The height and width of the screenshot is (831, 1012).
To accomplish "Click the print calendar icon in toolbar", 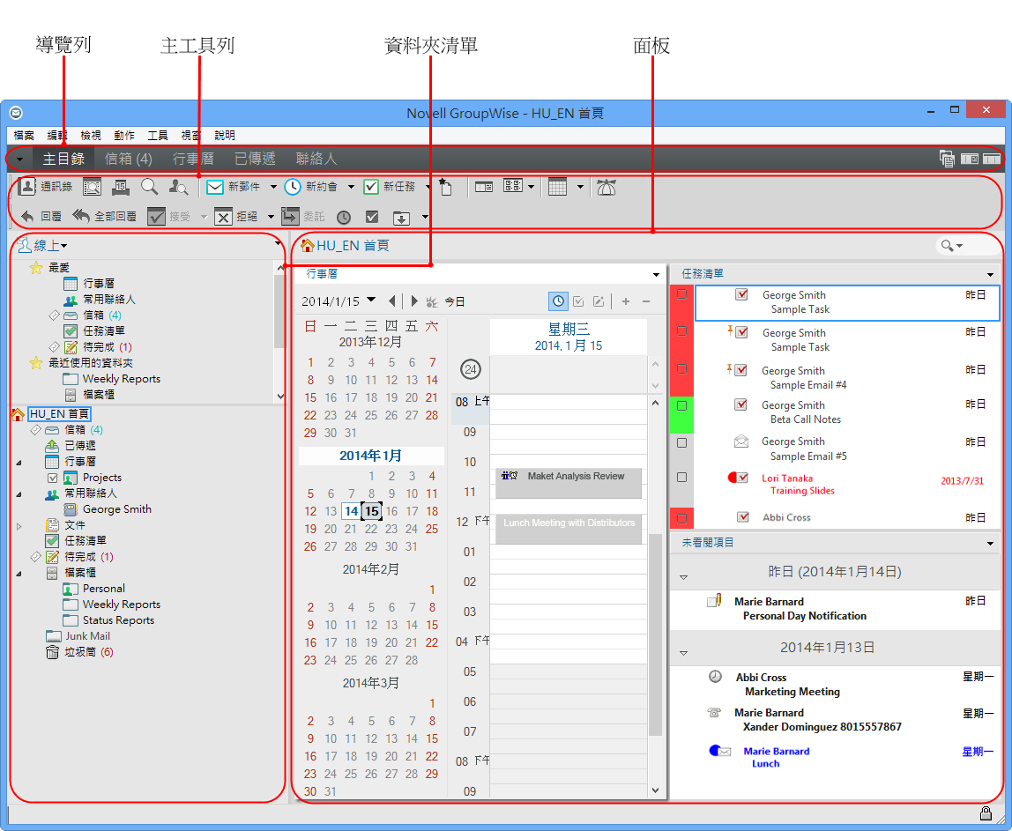I will point(120,187).
